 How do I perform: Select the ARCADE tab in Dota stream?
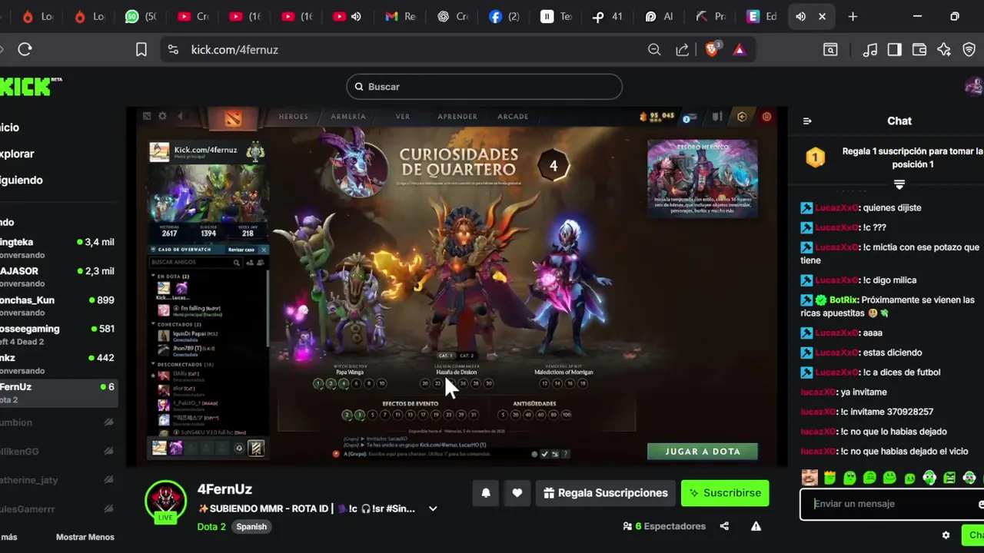coord(513,117)
